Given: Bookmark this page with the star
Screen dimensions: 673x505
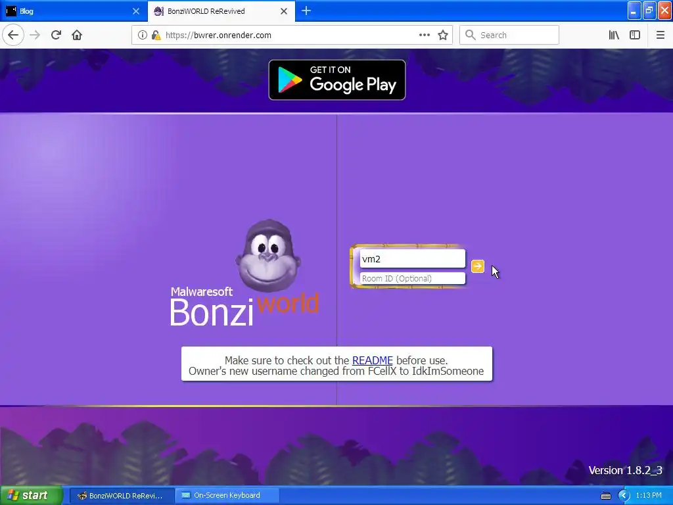Looking at the screenshot, I should coord(443,35).
